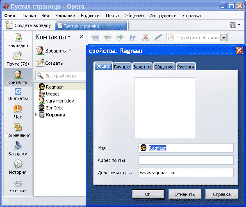The height and width of the screenshot is (207, 246).
Task: Confirm with the OK button
Action: point(148,194)
